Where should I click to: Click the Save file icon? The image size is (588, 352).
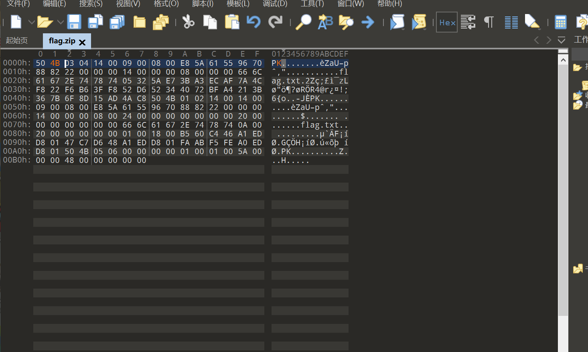click(x=74, y=22)
